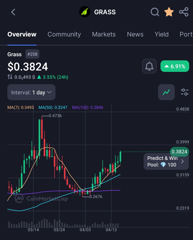Screen dimensions: 193x240
Task: Open the partially visible Portfolio tab
Action: 186,34
